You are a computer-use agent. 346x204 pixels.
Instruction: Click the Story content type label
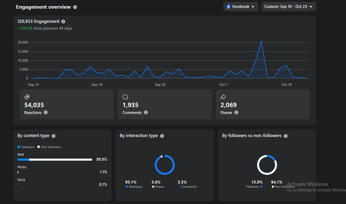pos(21,179)
